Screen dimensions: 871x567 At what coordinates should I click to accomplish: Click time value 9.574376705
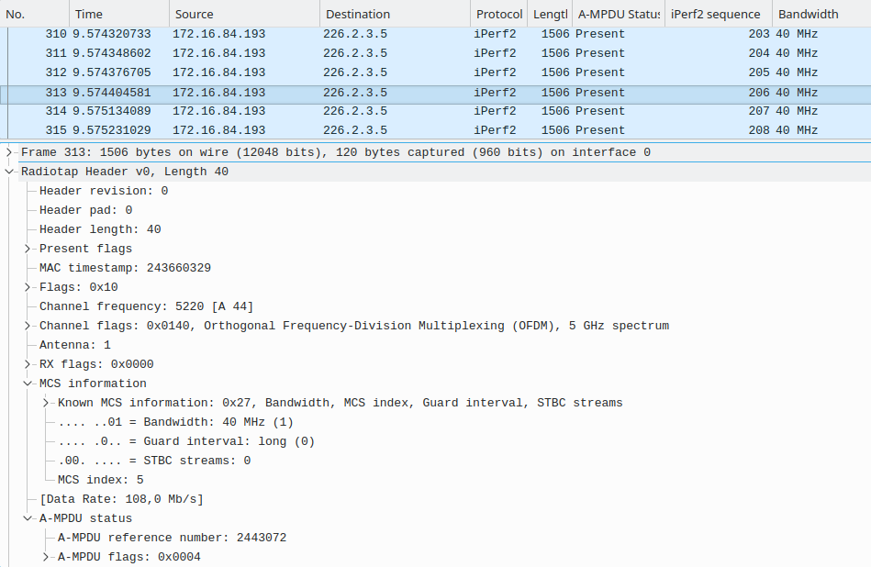coord(112,72)
